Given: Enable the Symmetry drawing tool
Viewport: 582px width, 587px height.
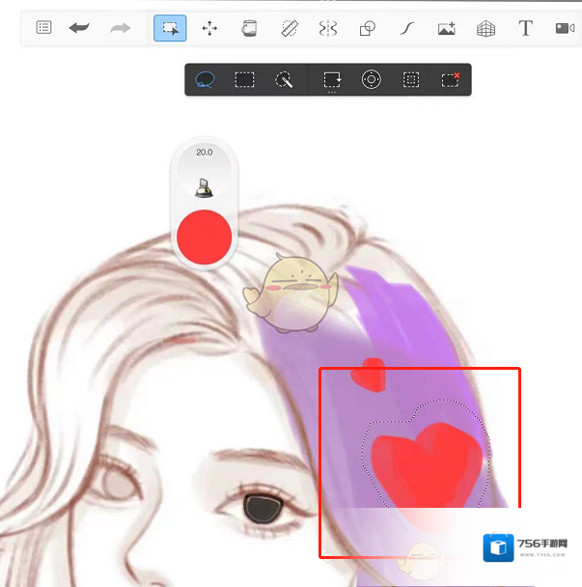Looking at the screenshot, I should click(x=328, y=28).
